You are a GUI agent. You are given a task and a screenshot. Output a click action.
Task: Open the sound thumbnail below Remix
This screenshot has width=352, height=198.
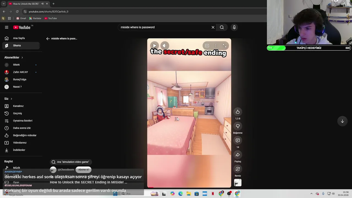[x=238, y=183]
